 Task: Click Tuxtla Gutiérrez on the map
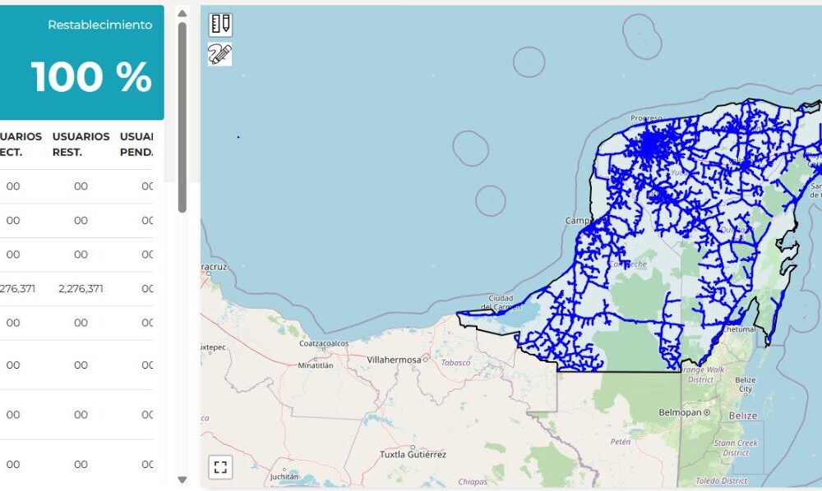413,454
